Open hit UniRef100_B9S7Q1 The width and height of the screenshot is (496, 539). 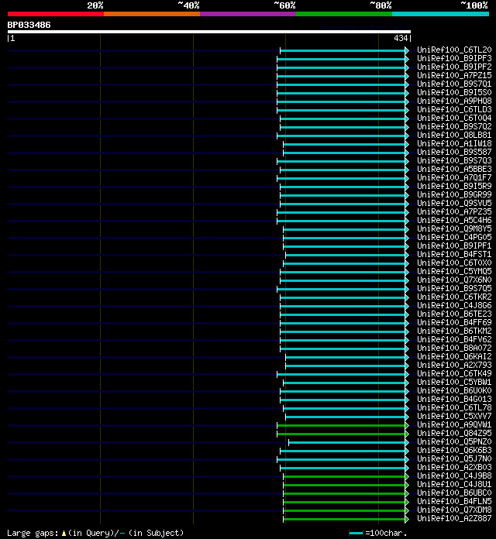[454, 84]
